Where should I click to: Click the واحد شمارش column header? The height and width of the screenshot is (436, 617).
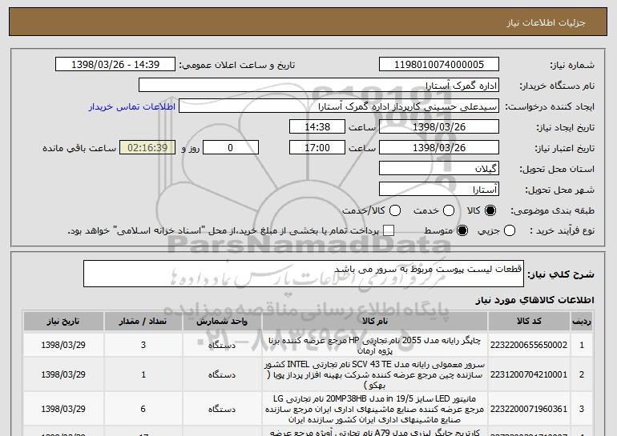222,322
